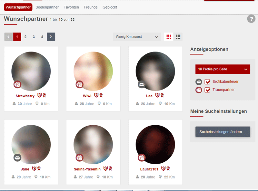Click ribbon award icon next to Wiwi

click(101, 95)
